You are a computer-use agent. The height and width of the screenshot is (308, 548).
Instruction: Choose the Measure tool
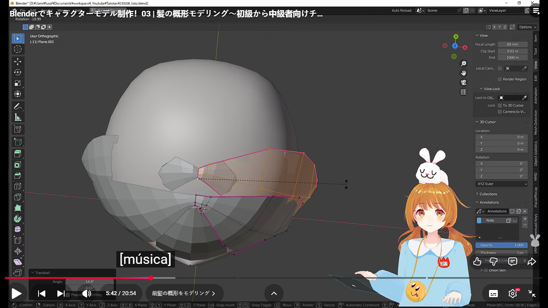tap(18, 117)
